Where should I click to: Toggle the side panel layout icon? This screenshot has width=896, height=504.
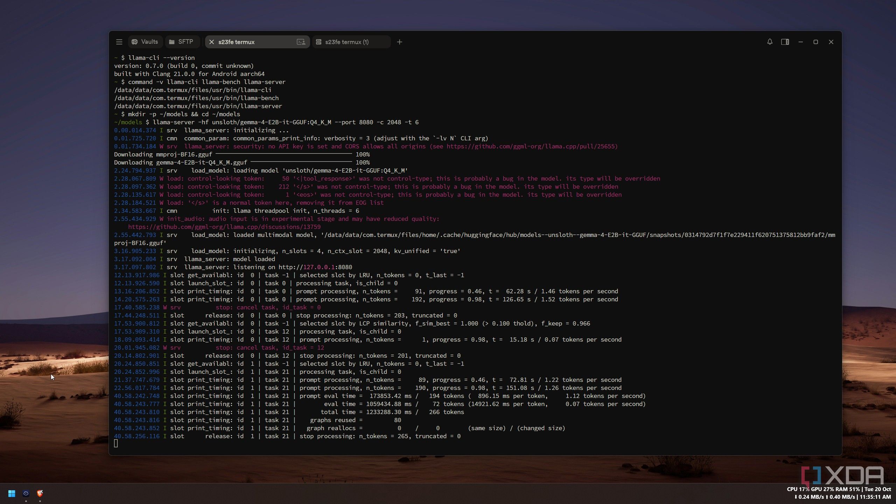(x=785, y=42)
